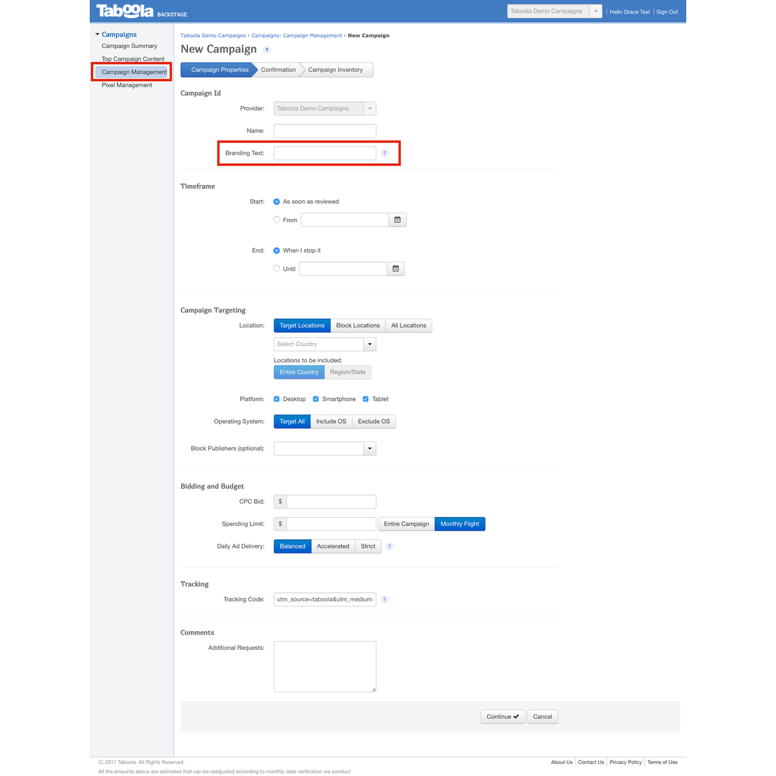This screenshot has height=776, width=776.
Task: Click the Tracking Code help icon
Action: [384, 600]
